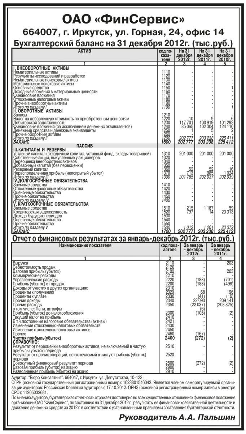The height and width of the screenshot is (434, 246).
Task: Select the Отчет о финансовых результатах heading
Action: pyautogui.click(x=123, y=238)
